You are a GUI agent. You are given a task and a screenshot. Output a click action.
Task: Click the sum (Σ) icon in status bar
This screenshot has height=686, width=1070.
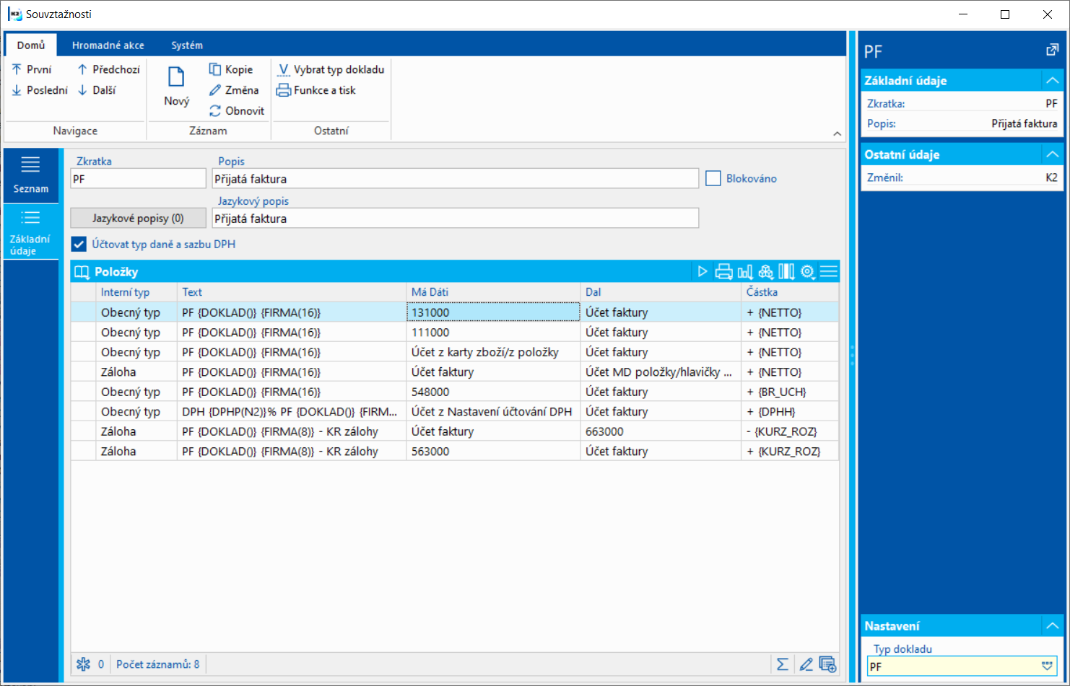point(783,664)
